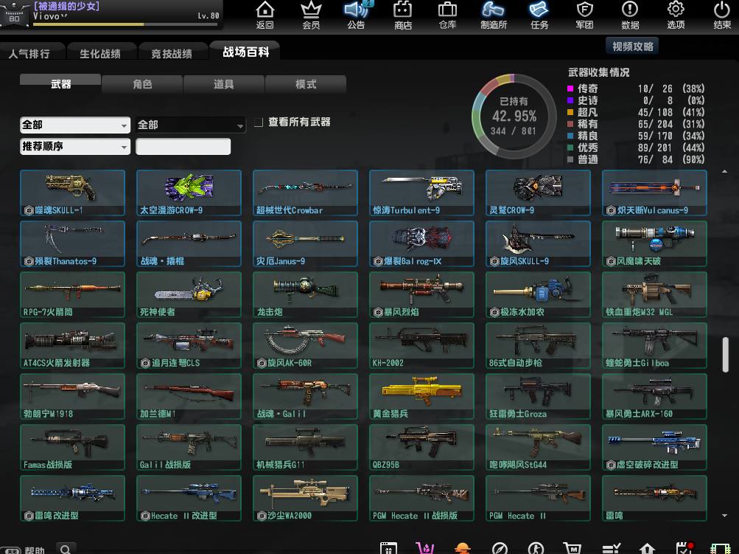Viewport: 739px width, 554px height.
Task: Click the 视频攻略 button
Action: [632, 46]
